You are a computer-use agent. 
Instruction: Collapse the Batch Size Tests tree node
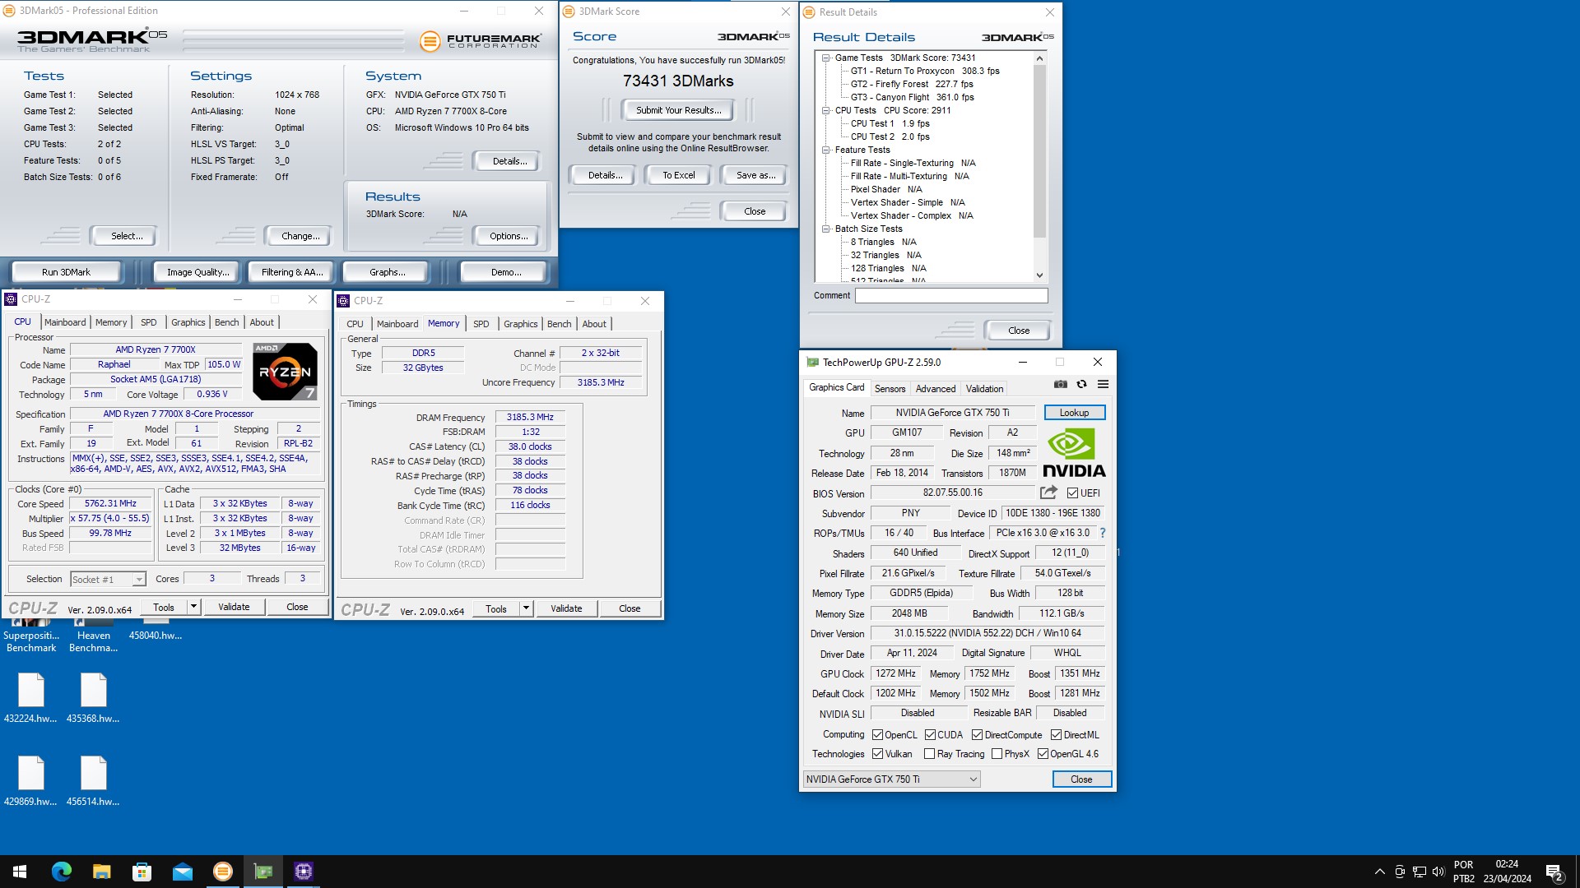coord(825,229)
